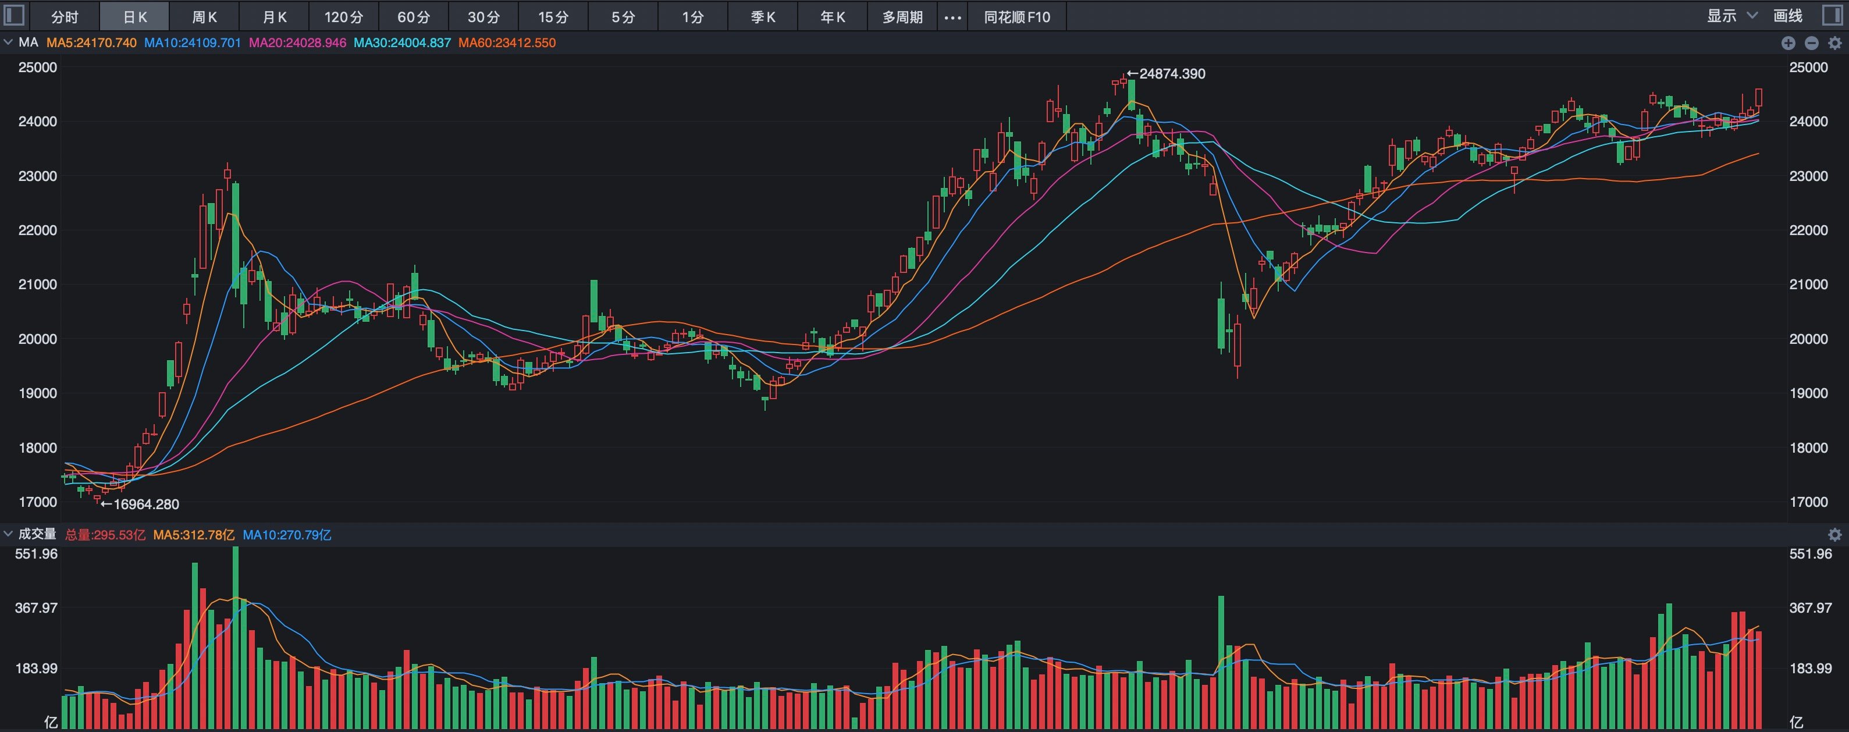Click the 成交量 indicator name
1849x732 pixels.
(37, 534)
